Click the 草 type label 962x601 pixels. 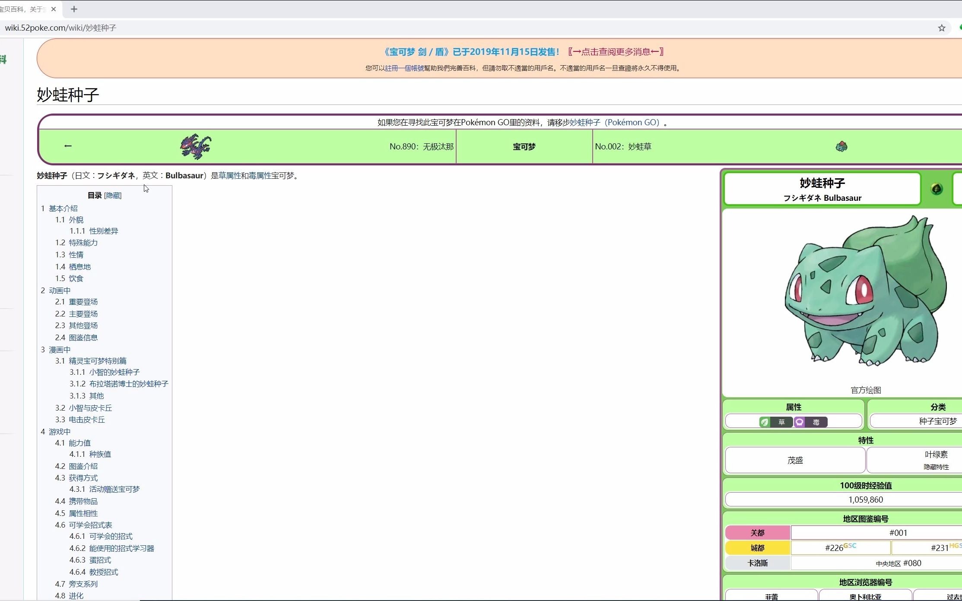point(781,422)
